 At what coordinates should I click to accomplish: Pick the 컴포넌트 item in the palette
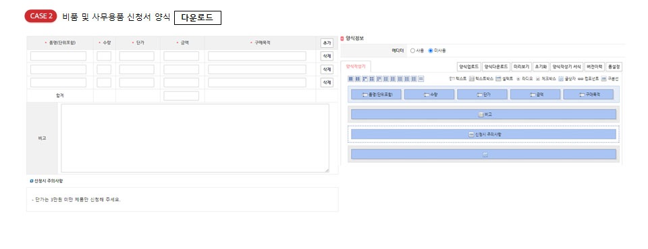[588, 78]
